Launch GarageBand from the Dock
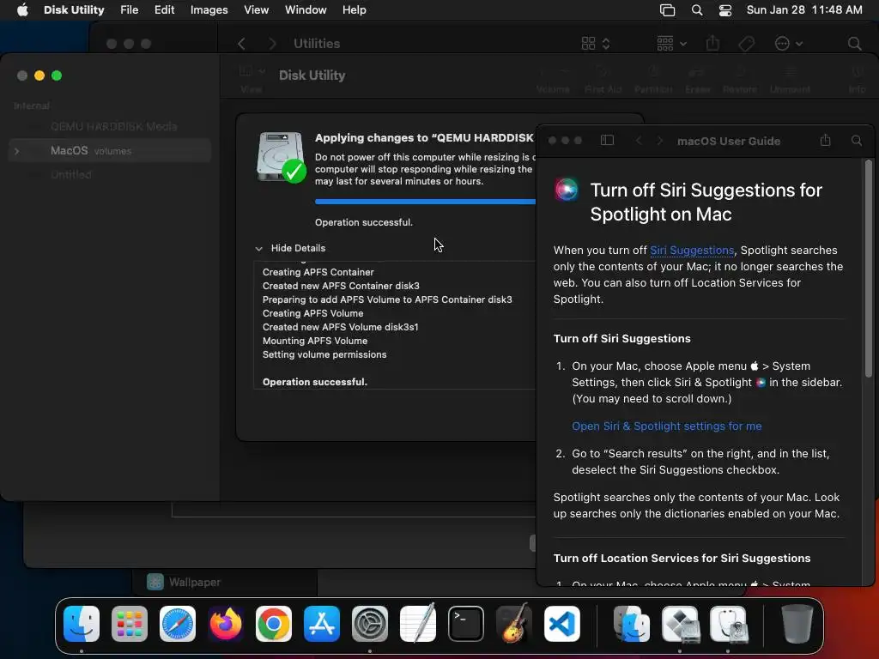 click(x=514, y=623)
